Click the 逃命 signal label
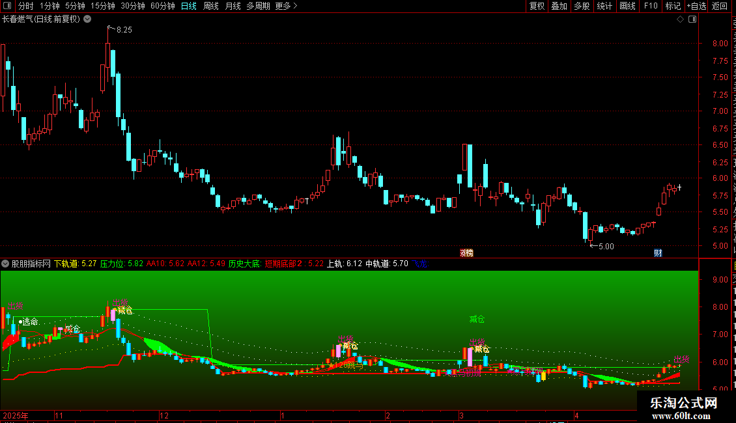736x423 pixels. coord(30,321)
